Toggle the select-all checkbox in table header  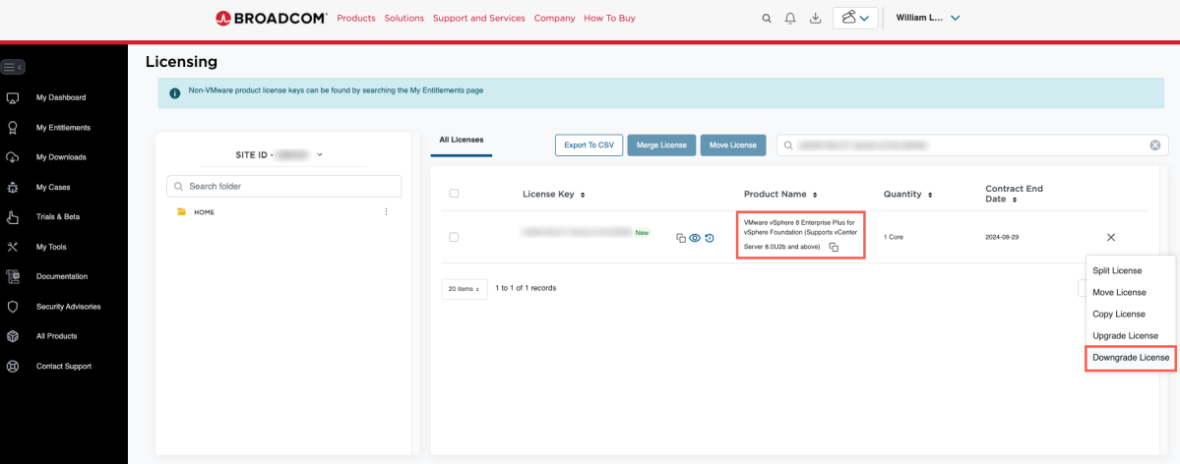454,194
